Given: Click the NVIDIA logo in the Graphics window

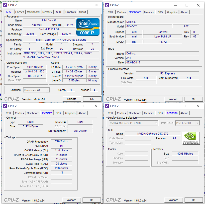Looking at the screenshot, I should click(x=191, y=138).
